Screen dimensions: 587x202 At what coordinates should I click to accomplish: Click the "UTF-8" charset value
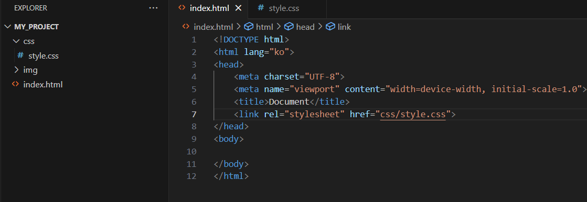322,77
